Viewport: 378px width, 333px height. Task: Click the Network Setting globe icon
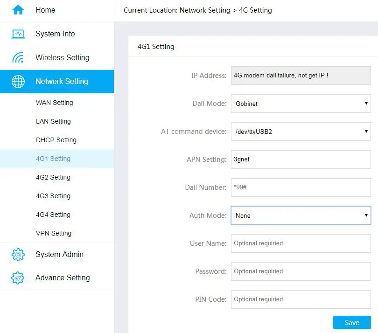tap(18, 82)
